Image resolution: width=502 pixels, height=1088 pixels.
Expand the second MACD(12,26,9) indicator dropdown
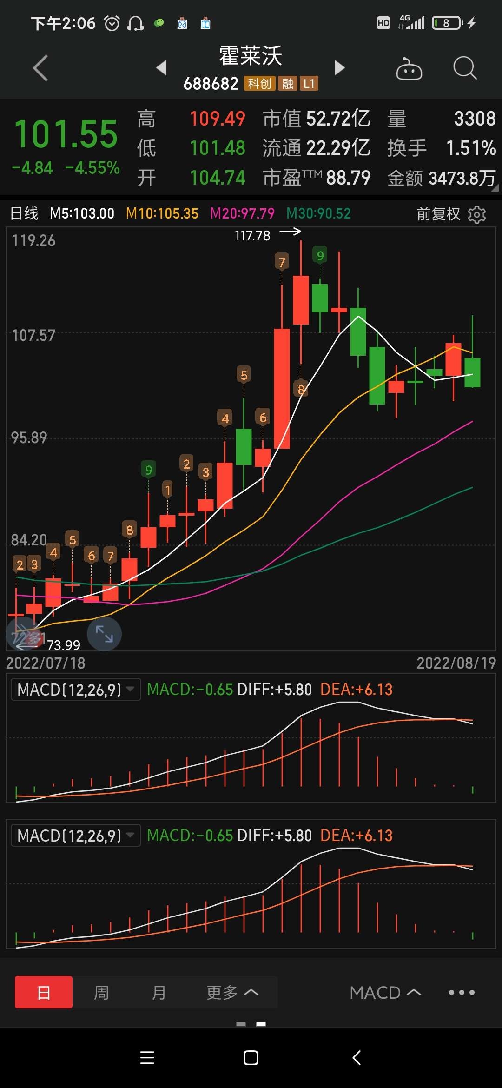(76, 836)
